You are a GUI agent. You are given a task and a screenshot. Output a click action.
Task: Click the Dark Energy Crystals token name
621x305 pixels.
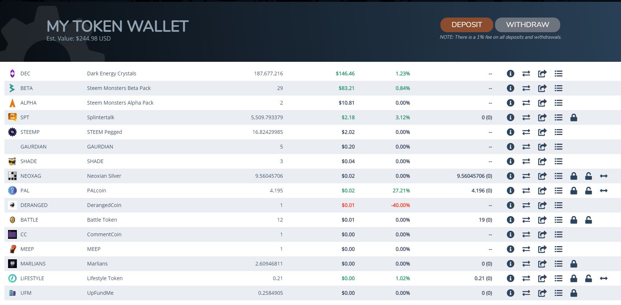tap(112, 74)
